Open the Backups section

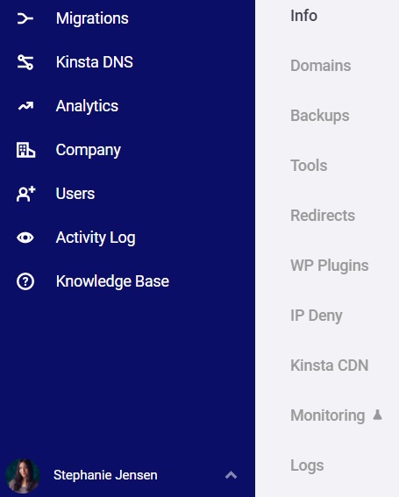coord(320,116)
